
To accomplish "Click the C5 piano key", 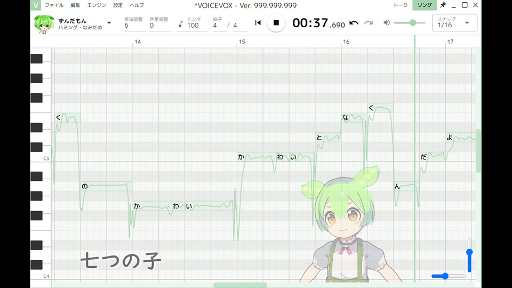I will 41,157.
